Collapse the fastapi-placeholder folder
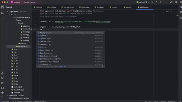Screen dimensions: 182x102 point(12,17)
